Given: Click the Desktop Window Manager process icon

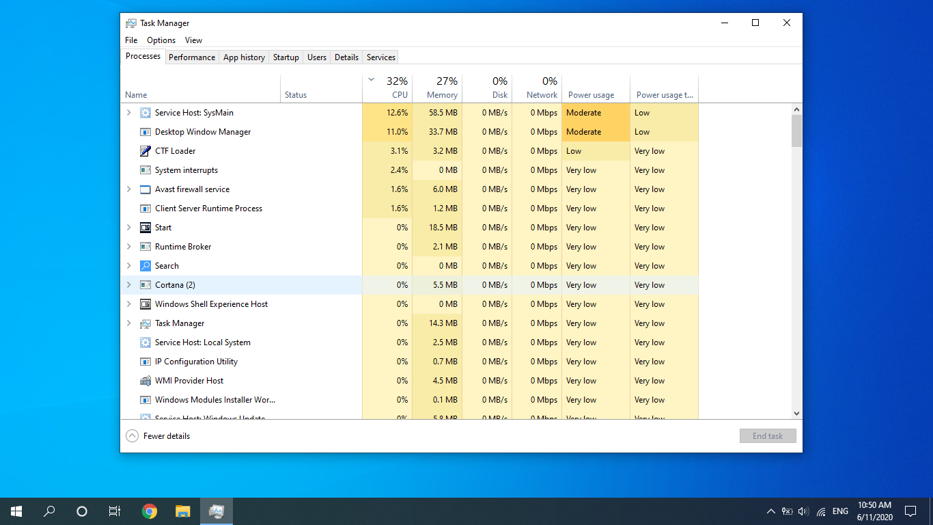Looking at the screenshot, I should coord(145,132).
